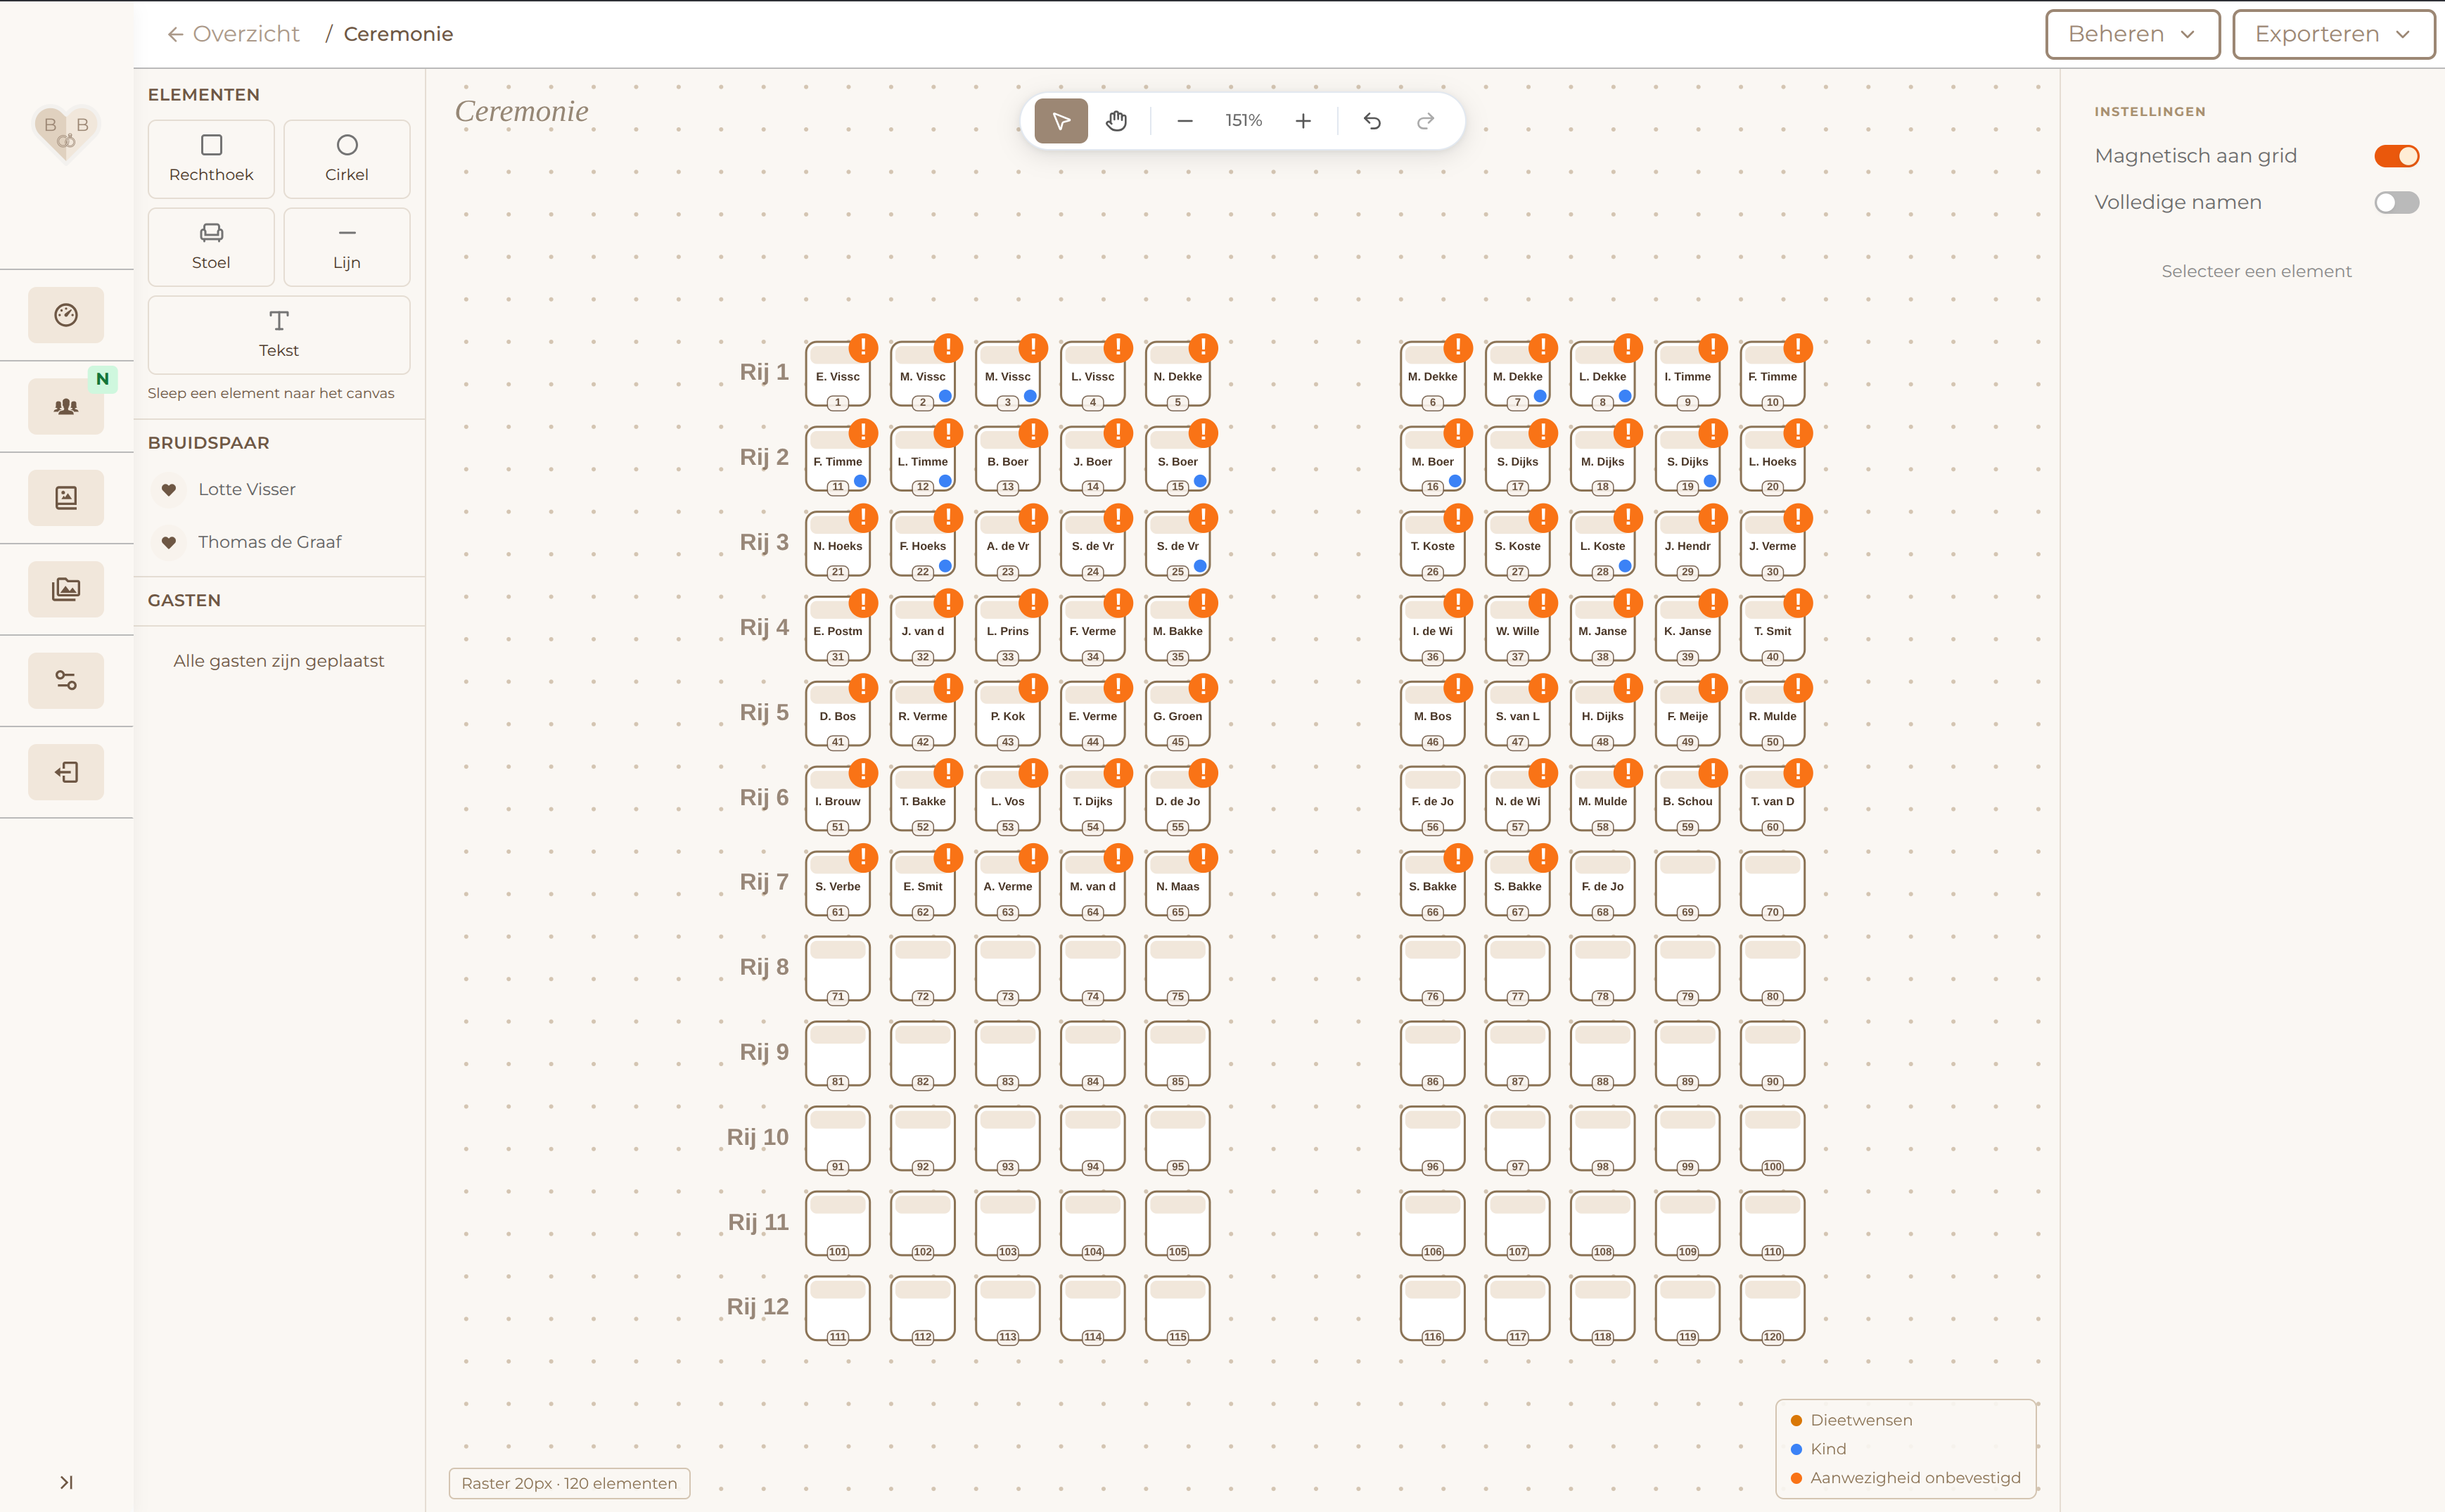Open the photo gallery sidebar icon
This screenshot has height=1512, width=2445.
click(66, 589)
